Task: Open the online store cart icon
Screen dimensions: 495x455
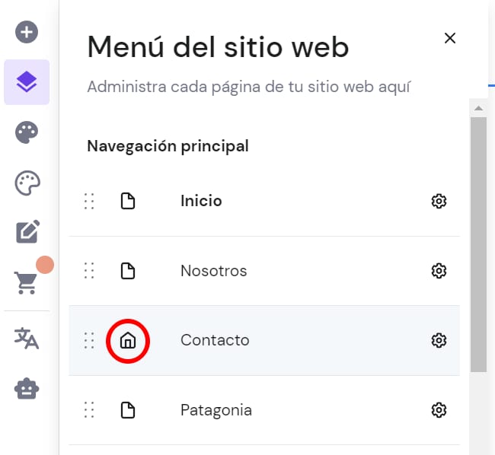Action: pyautogui.click(x=27, y=282)
